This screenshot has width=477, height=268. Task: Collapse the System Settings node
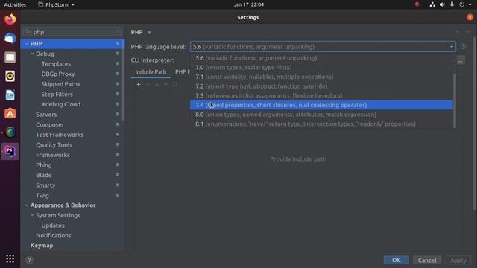pos(32,215)
